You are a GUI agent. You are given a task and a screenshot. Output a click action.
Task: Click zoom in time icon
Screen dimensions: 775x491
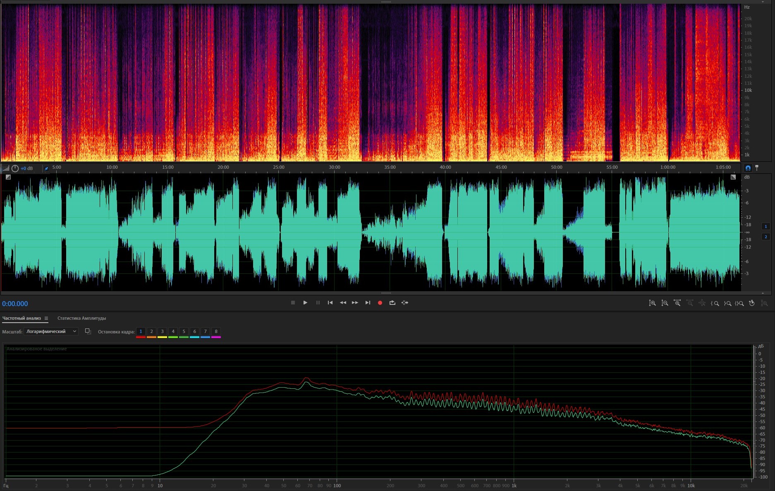tap(677, 303)
